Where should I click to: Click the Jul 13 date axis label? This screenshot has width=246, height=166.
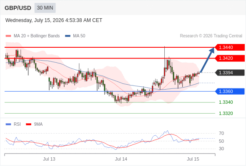(x=49, y=159)
